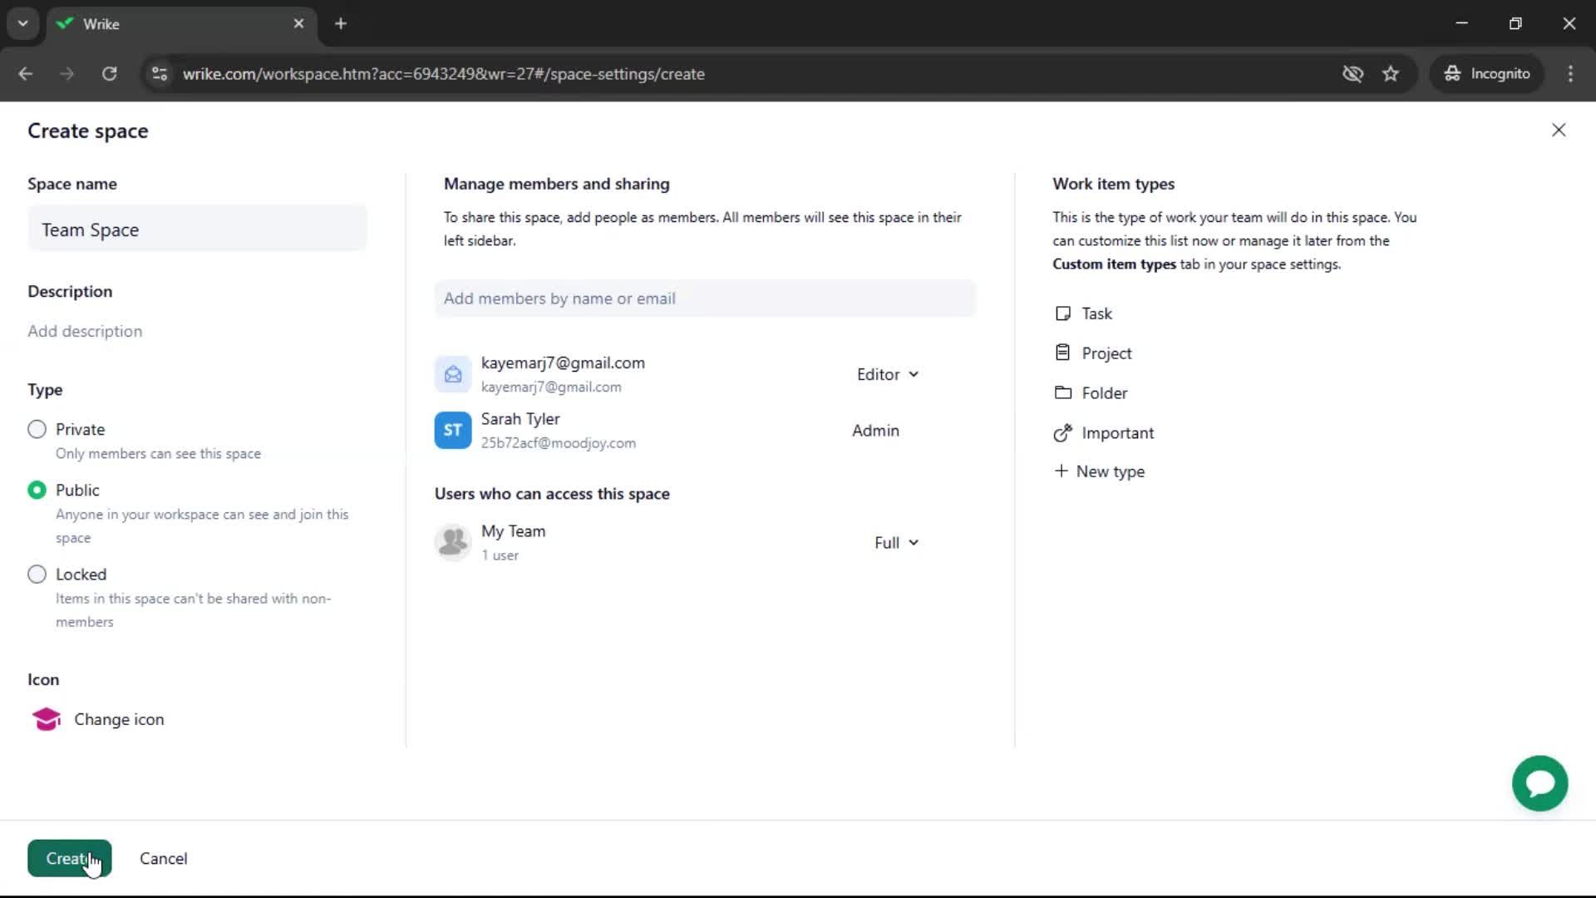
Task: Click the tracking protection eye icon
Action: coord(1352,74)
